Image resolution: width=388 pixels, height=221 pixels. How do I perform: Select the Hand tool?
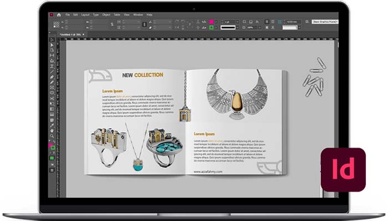pos(52,130)
